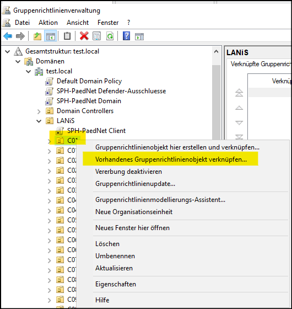Open the Fenster menu
Viewport: 292px width, 309px height.
108,23
